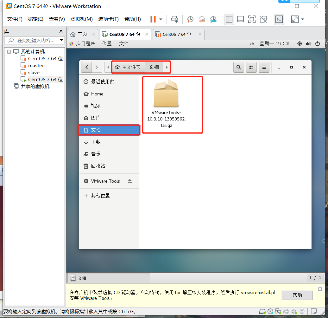Open 其他位置 in sidebar
The image size is (328, 318).
109,196
